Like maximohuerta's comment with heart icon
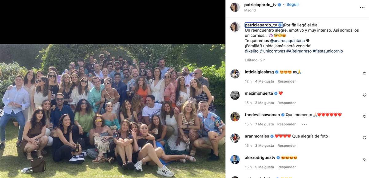 pos(364,95)
